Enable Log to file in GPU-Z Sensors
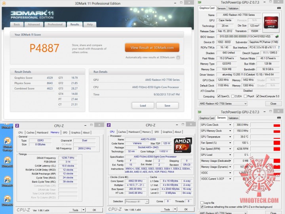Image resolution: width=285 pixels, height=214 pixels. tap(202, 203)
